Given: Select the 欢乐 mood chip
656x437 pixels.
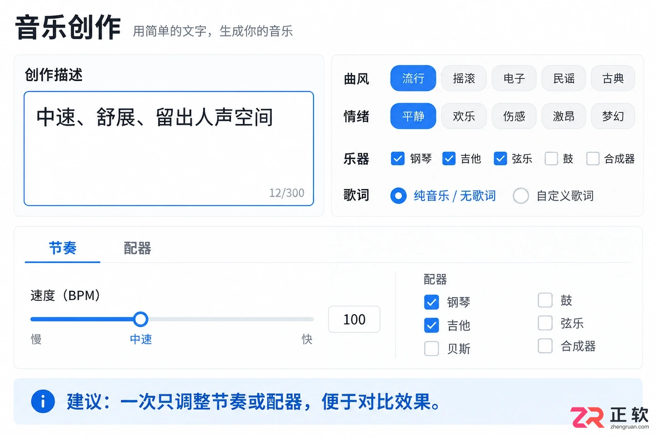Looking at the screenshot, I should (x=464, y=116).
